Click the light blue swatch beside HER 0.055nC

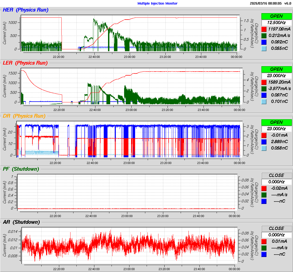(x=264, y=48)
